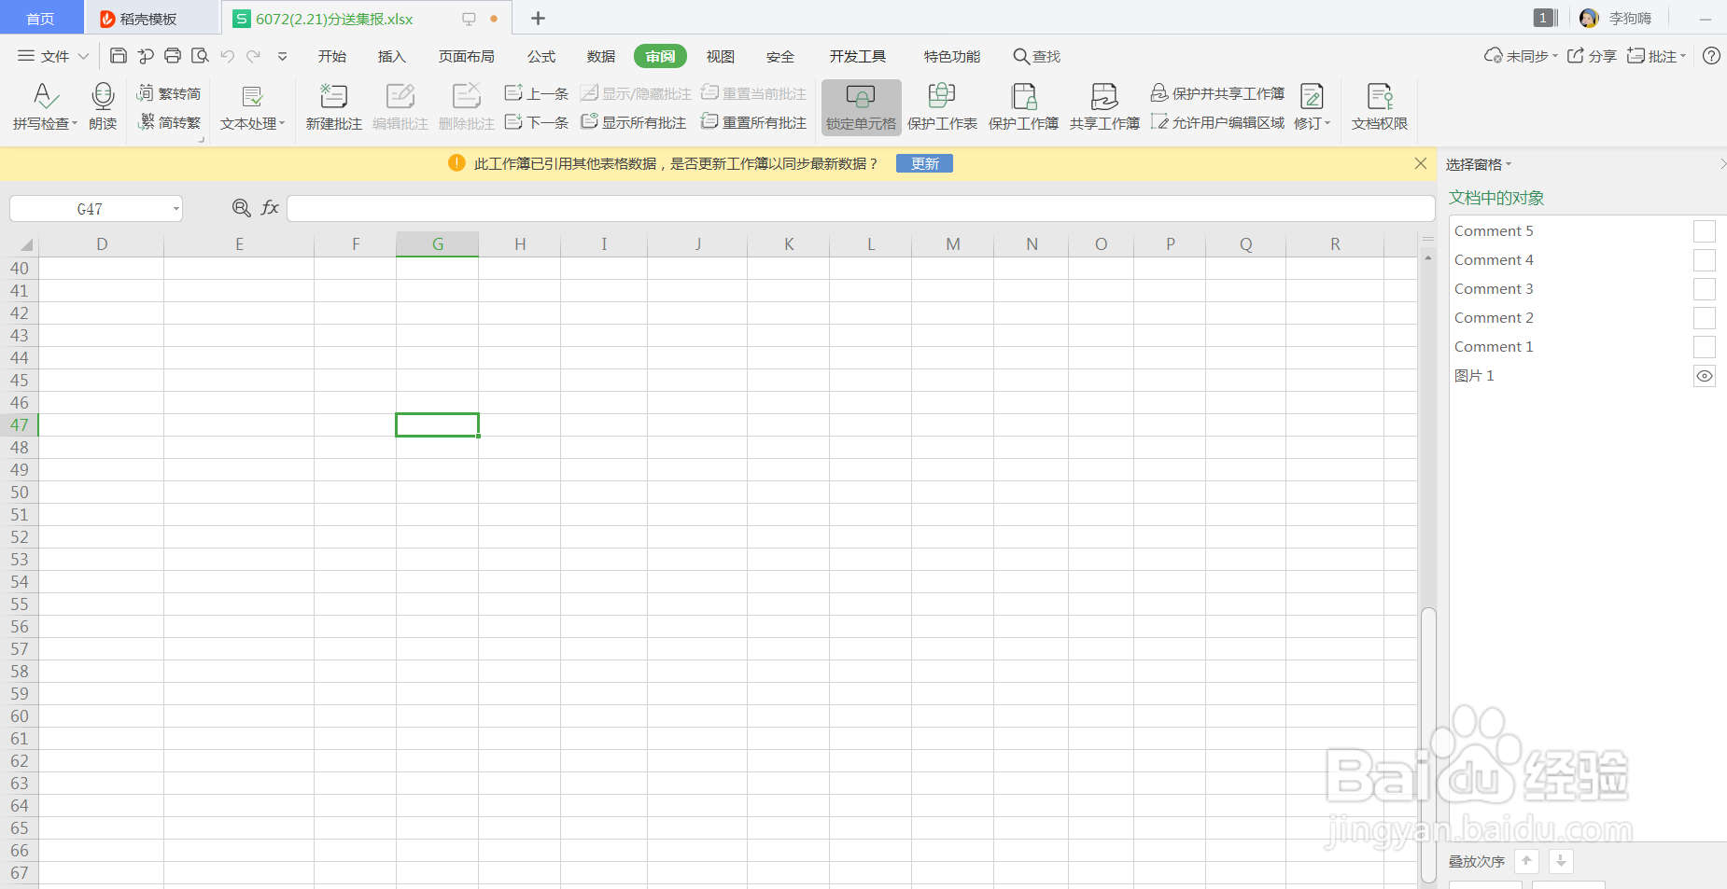The image size is (1727, 889).
Task: Open Allow Users to Edit Ranges (允许用户编辑区域)
Action: click(x=1217, y=122)
